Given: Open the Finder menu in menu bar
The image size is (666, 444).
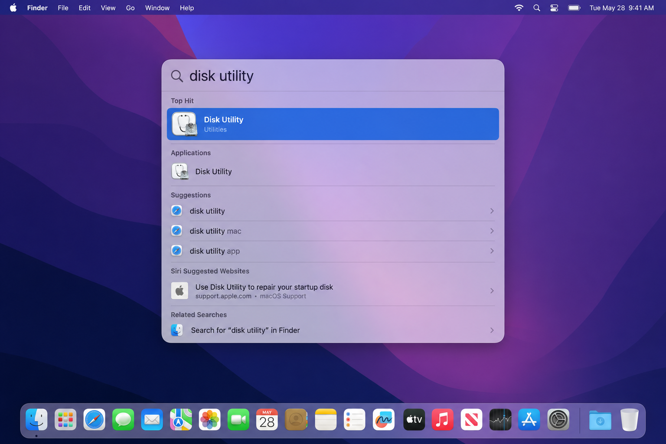Looking at the screenshot, I should (37, 8).
